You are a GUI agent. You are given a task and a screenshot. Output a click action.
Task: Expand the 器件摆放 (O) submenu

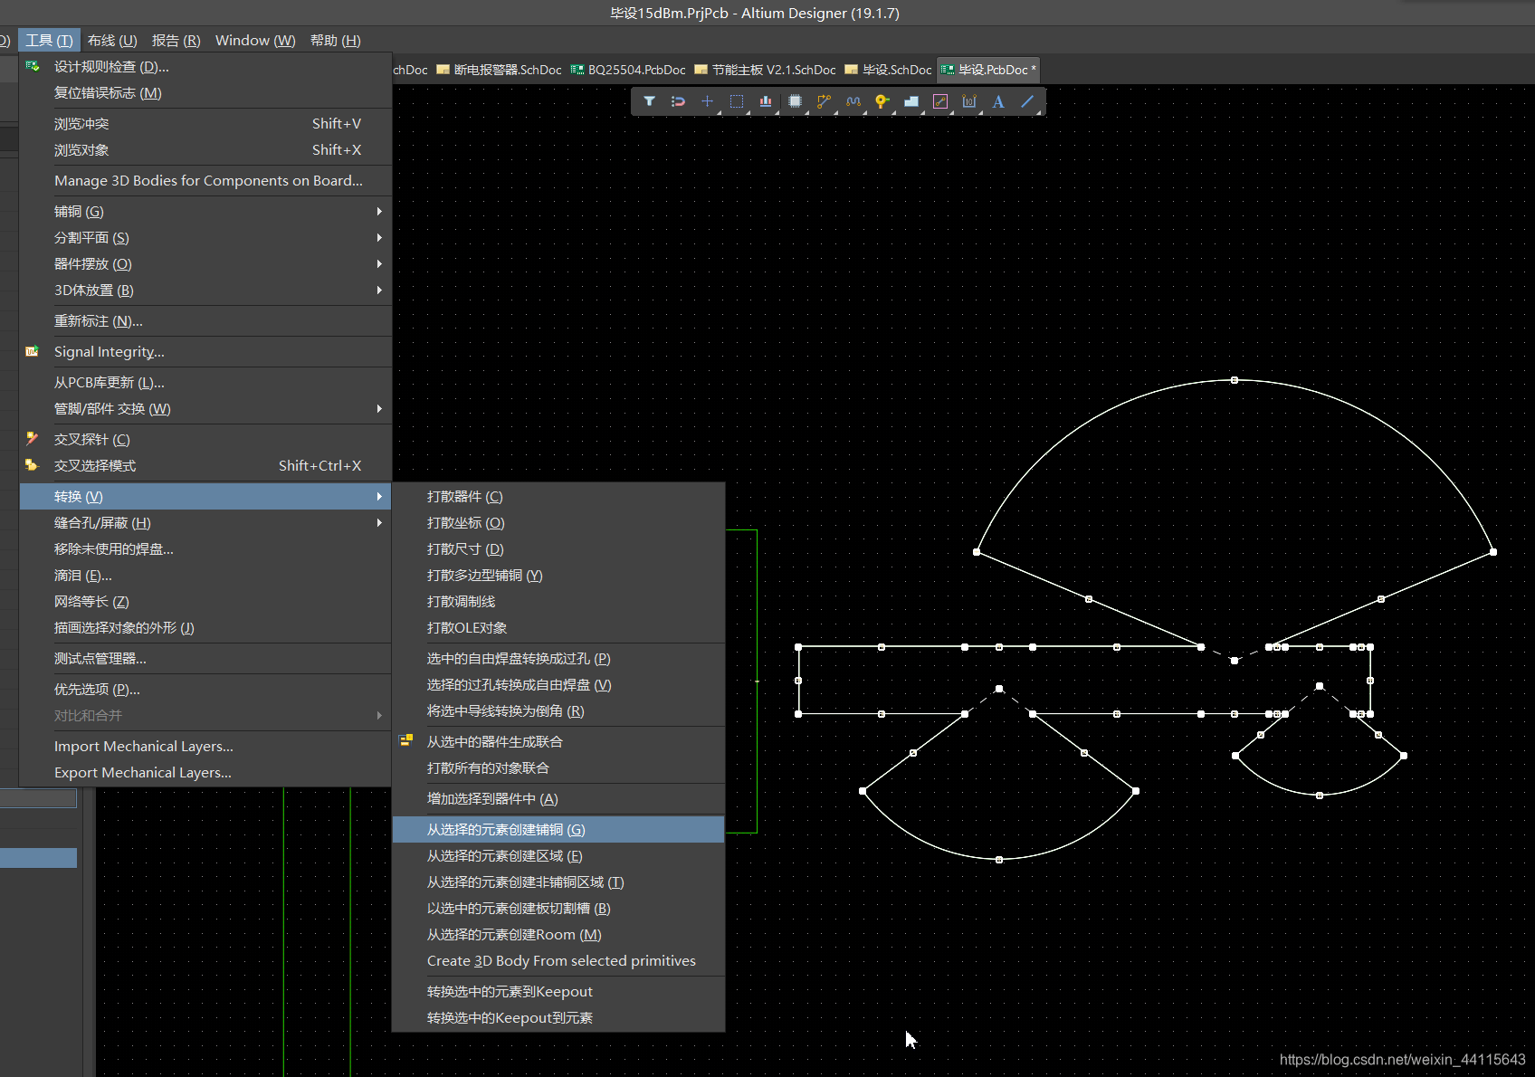[205, 263]
